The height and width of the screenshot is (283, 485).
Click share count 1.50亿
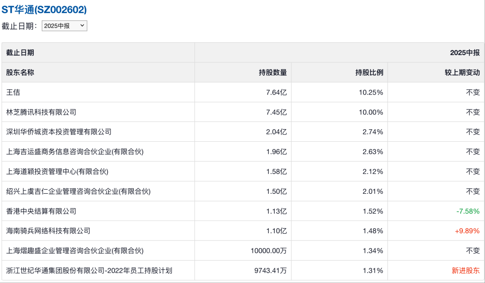click(277, 192)
